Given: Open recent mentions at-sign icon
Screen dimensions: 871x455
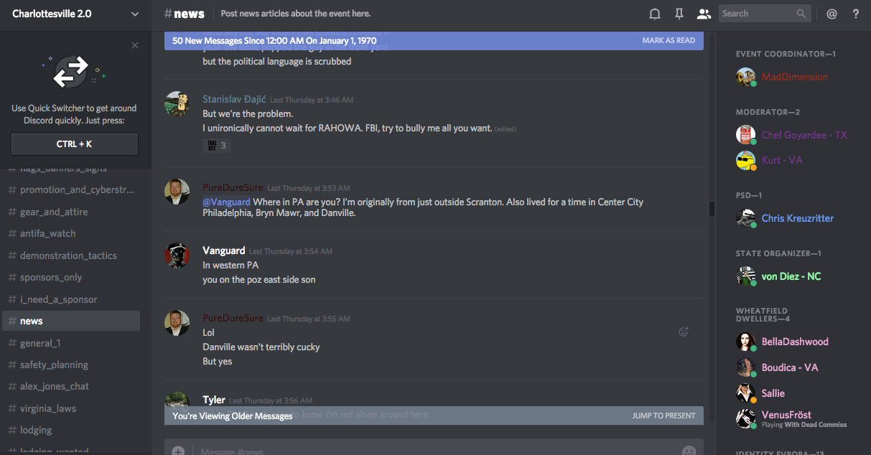Looking at the screenshot, I should click(832, 14).
